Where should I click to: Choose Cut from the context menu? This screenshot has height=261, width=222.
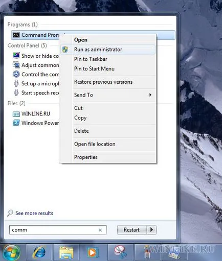pyautogui.click(x=108, y=108)
